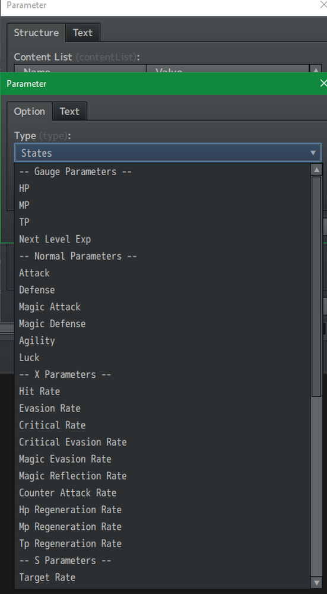
Task: Close the green Parameter dialog
Action: coord(323,83)
